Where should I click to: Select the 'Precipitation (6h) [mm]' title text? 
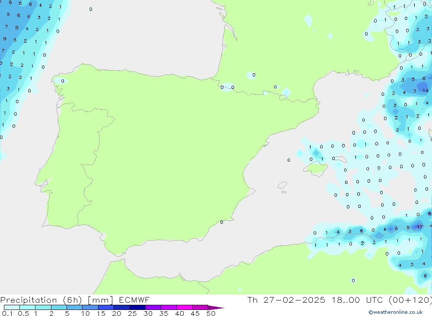tap(57, 300)
